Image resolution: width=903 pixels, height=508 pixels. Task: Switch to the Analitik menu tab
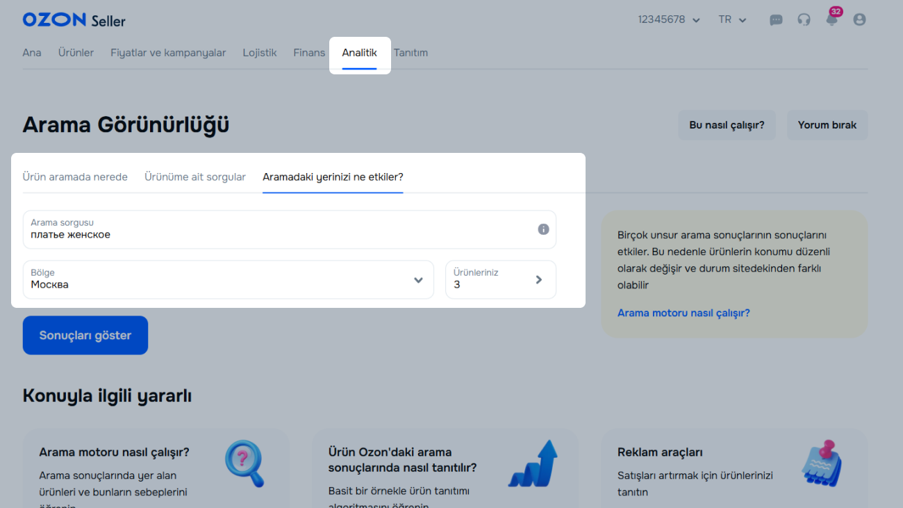[x=359, y=53]
